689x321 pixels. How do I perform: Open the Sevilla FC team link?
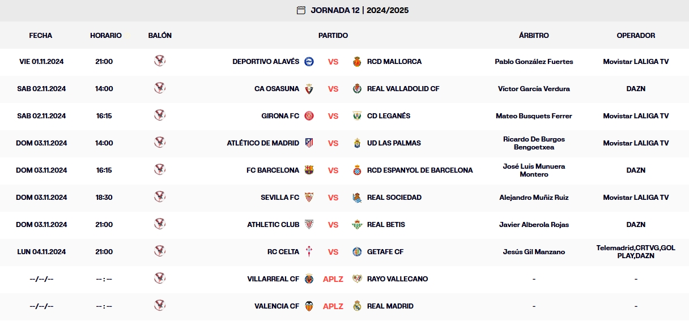point(279,197)
